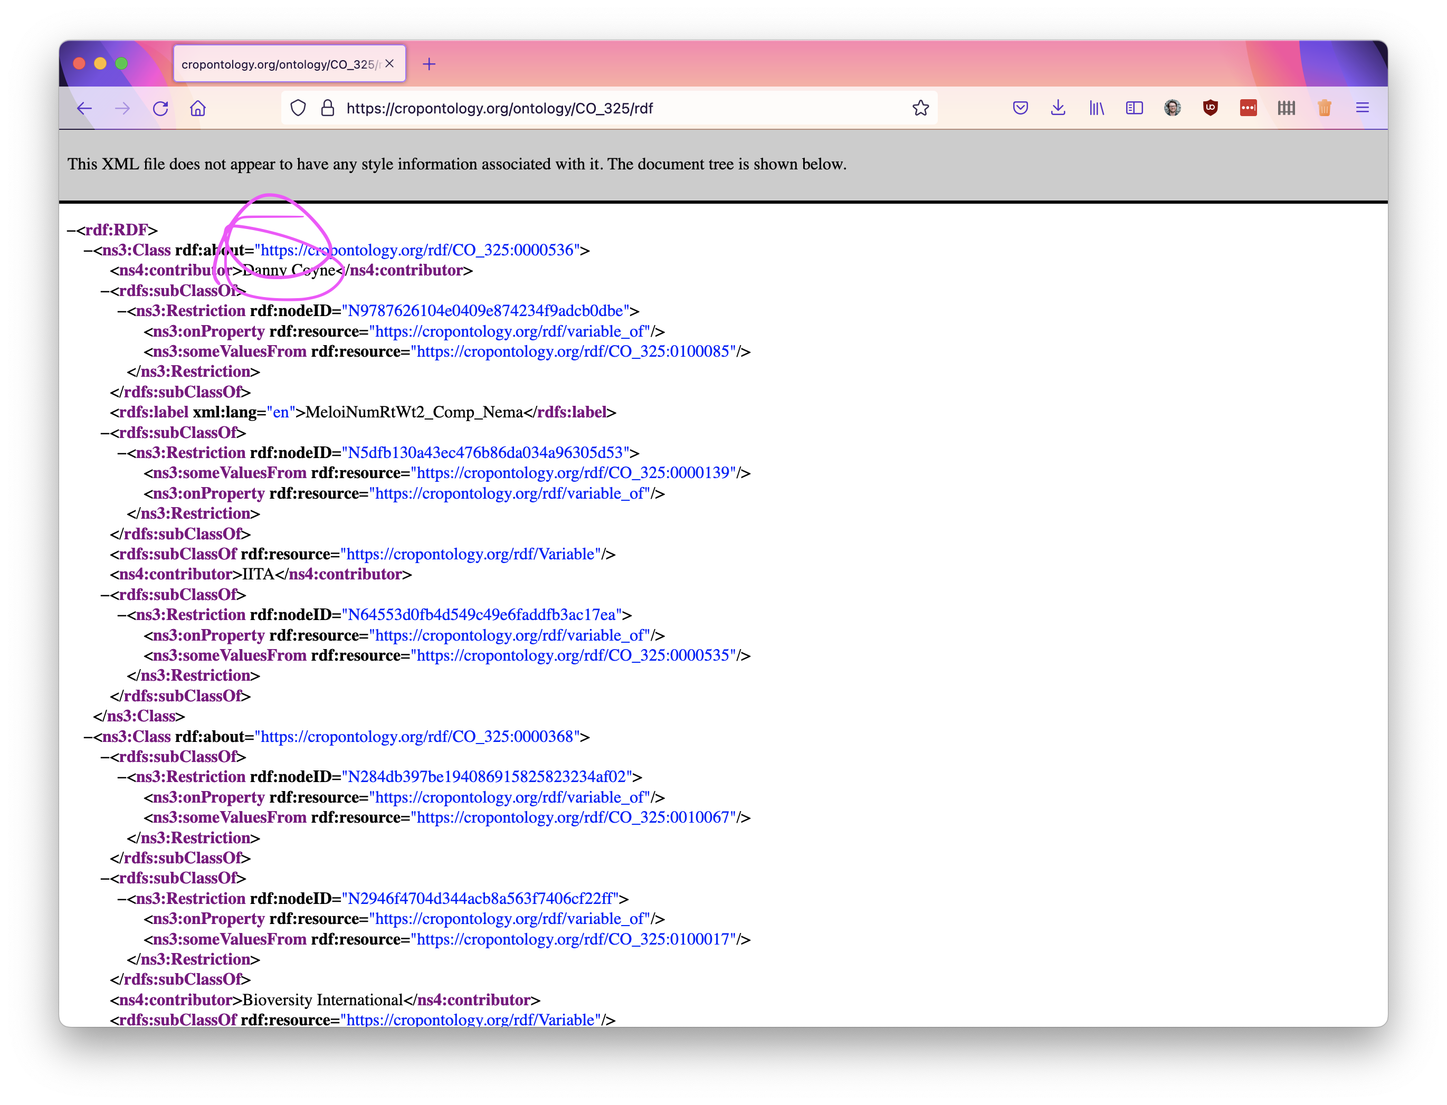Click the padlock site security indicator
Screen dimensions: 1447x1105
(x=327, y=108)
